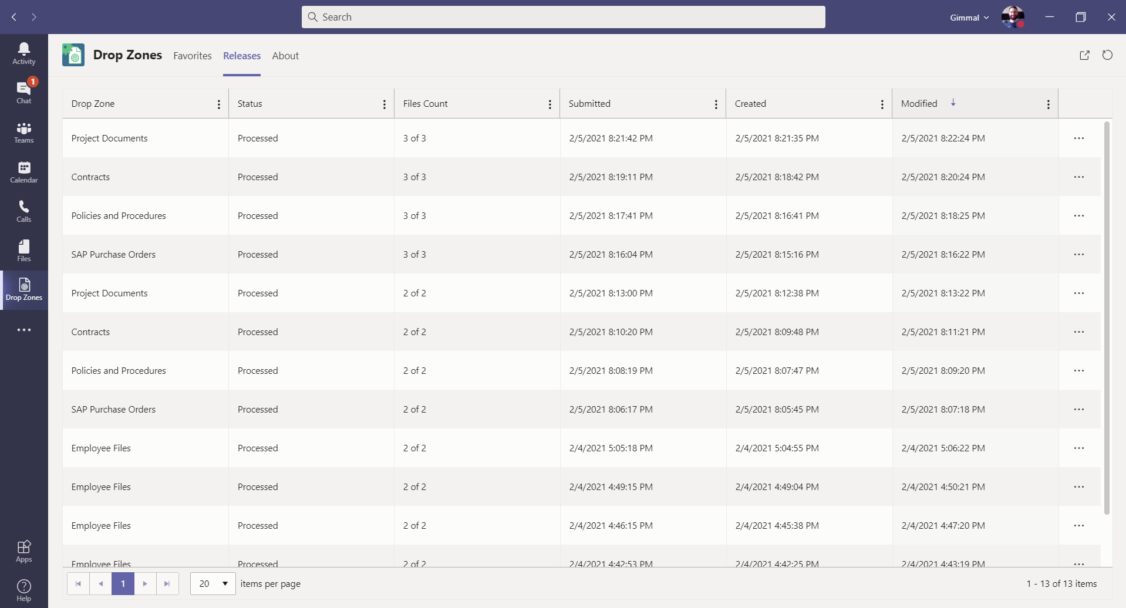Screen dimensions: 1126x608
Task: Open Status column options menu
Action: click(x=385, y=104)
